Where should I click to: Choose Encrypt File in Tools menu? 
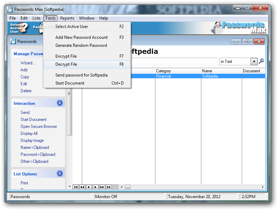tap(87, 56)
